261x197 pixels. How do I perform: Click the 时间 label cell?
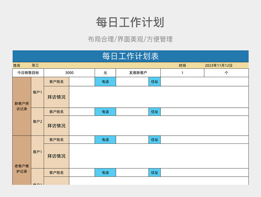pos(182,65)
